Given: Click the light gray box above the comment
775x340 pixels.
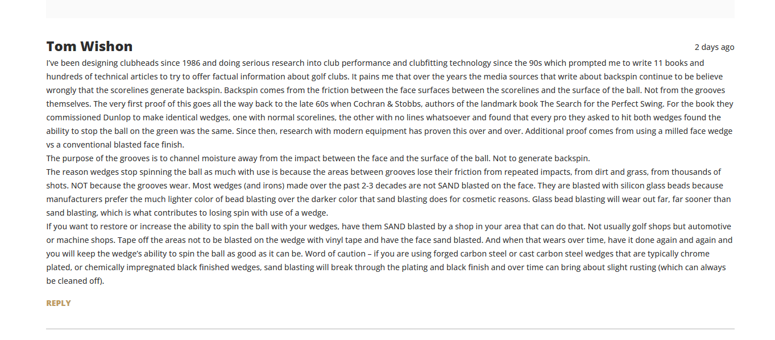Looking at the screenshot, I should click(x=390, y=9).
